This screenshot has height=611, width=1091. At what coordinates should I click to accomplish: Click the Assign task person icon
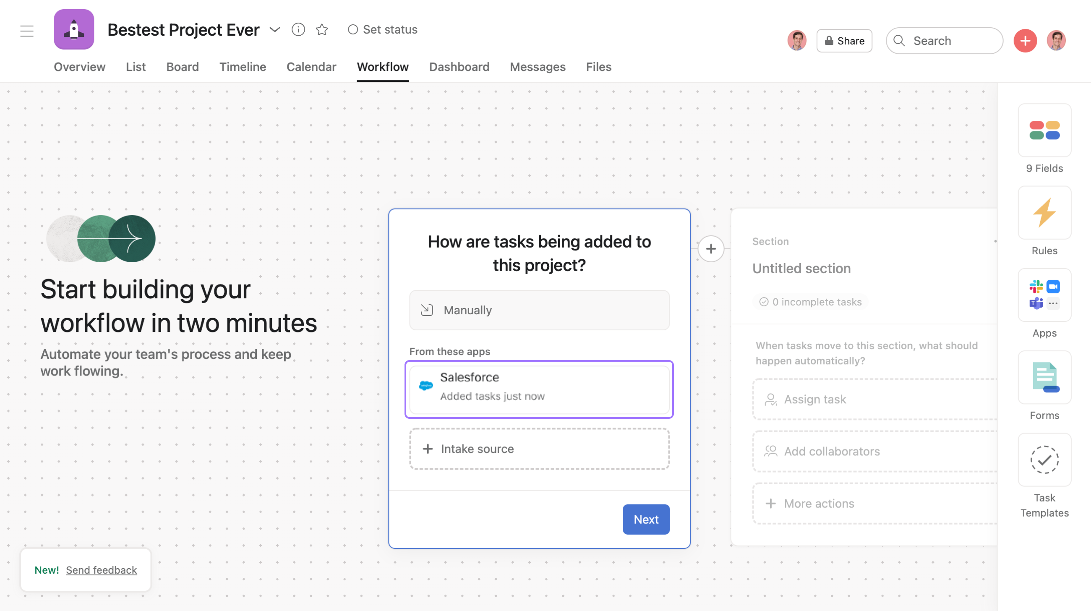771,400
